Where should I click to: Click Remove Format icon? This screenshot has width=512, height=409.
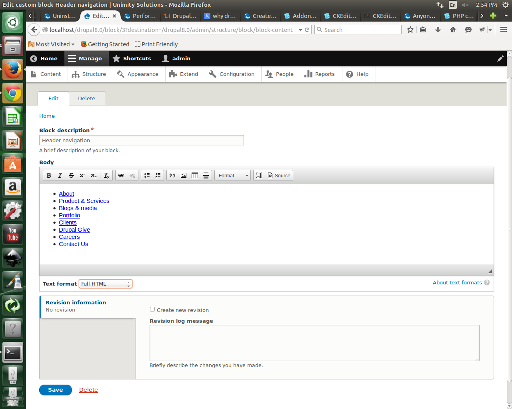point(106,175)
